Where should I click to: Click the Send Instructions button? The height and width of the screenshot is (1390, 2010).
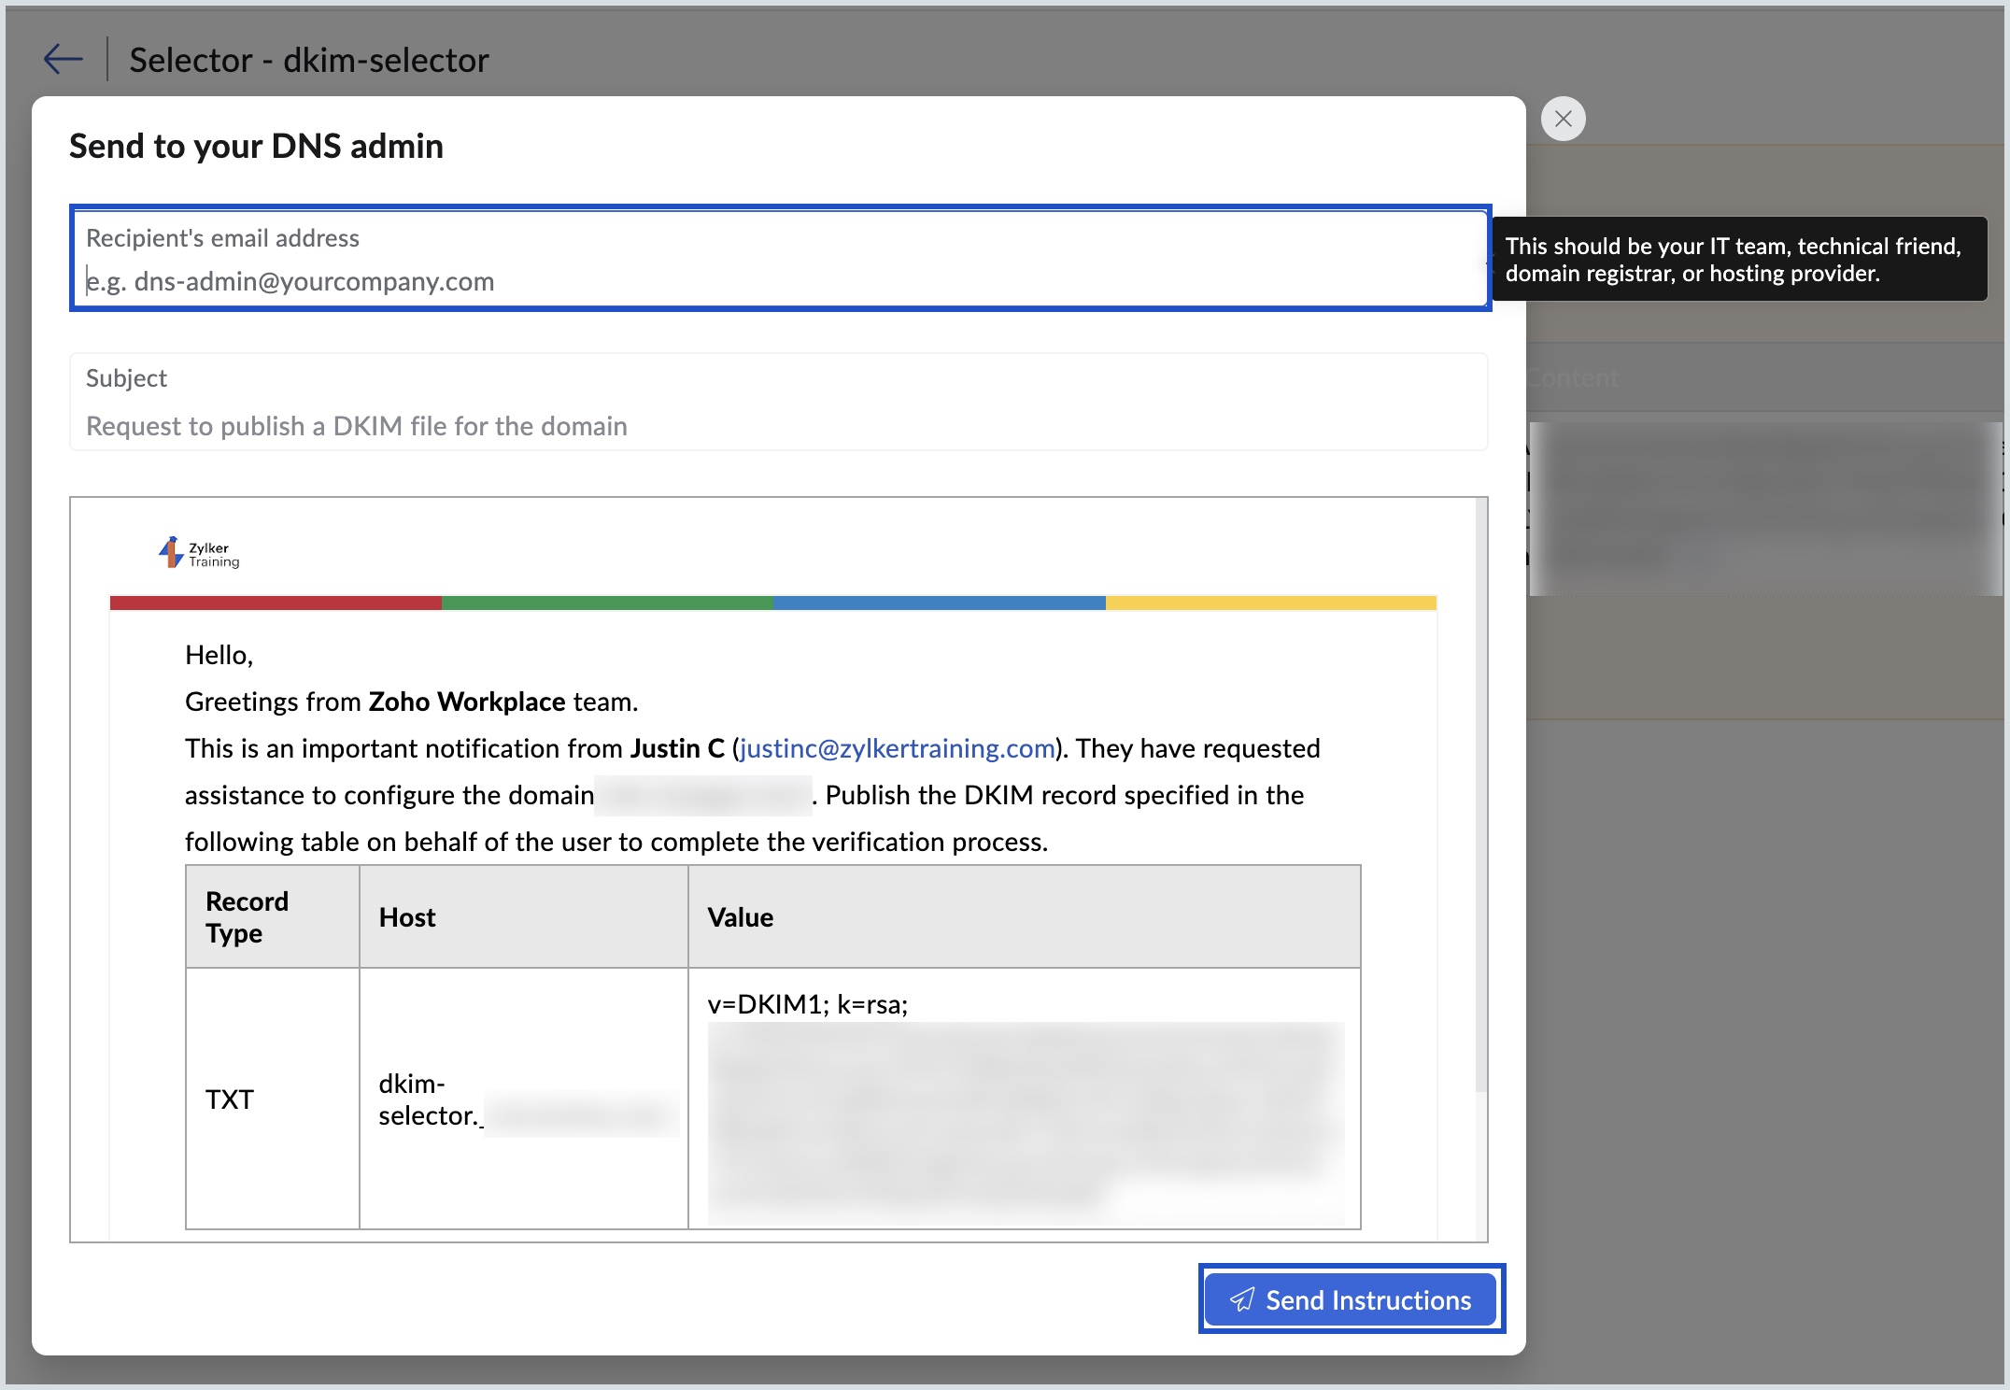coord(1351,1299)
